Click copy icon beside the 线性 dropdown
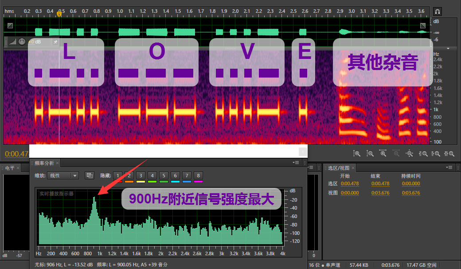Viewport: 461px width, 269px height. click(x=89, y=175)
